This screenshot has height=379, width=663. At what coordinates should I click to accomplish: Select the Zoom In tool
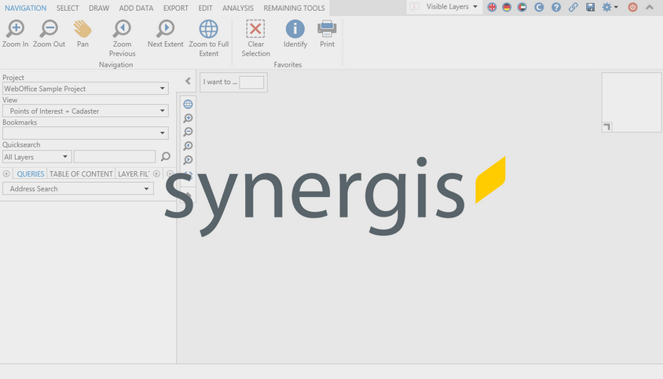pos(15,34)
